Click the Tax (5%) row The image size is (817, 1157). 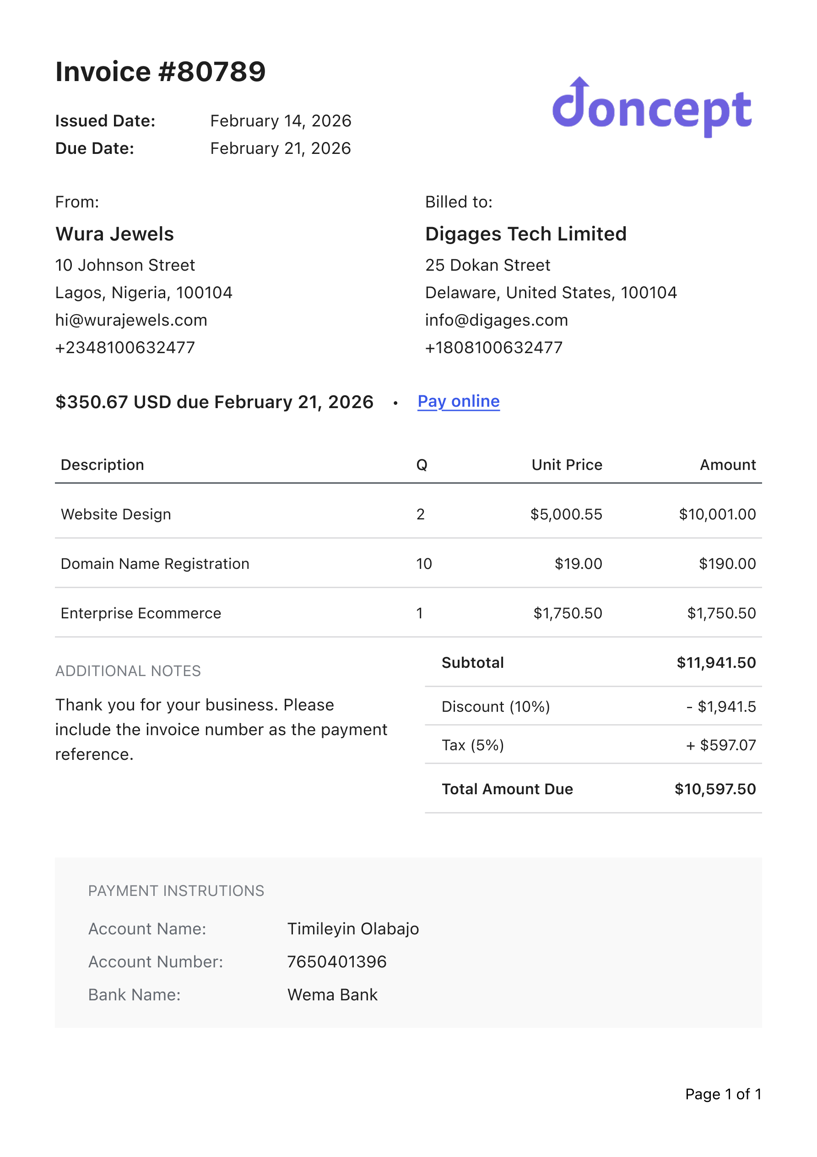click(593, 745)
